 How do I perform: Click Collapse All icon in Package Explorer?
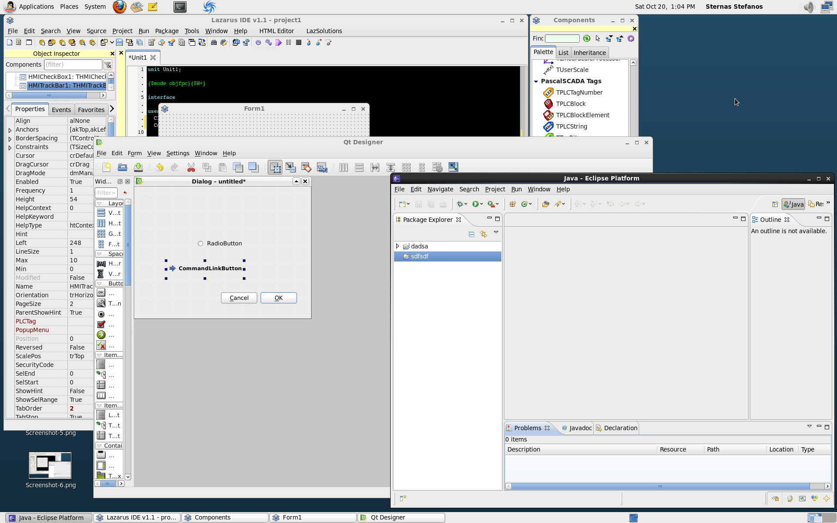tap(472, 234)
